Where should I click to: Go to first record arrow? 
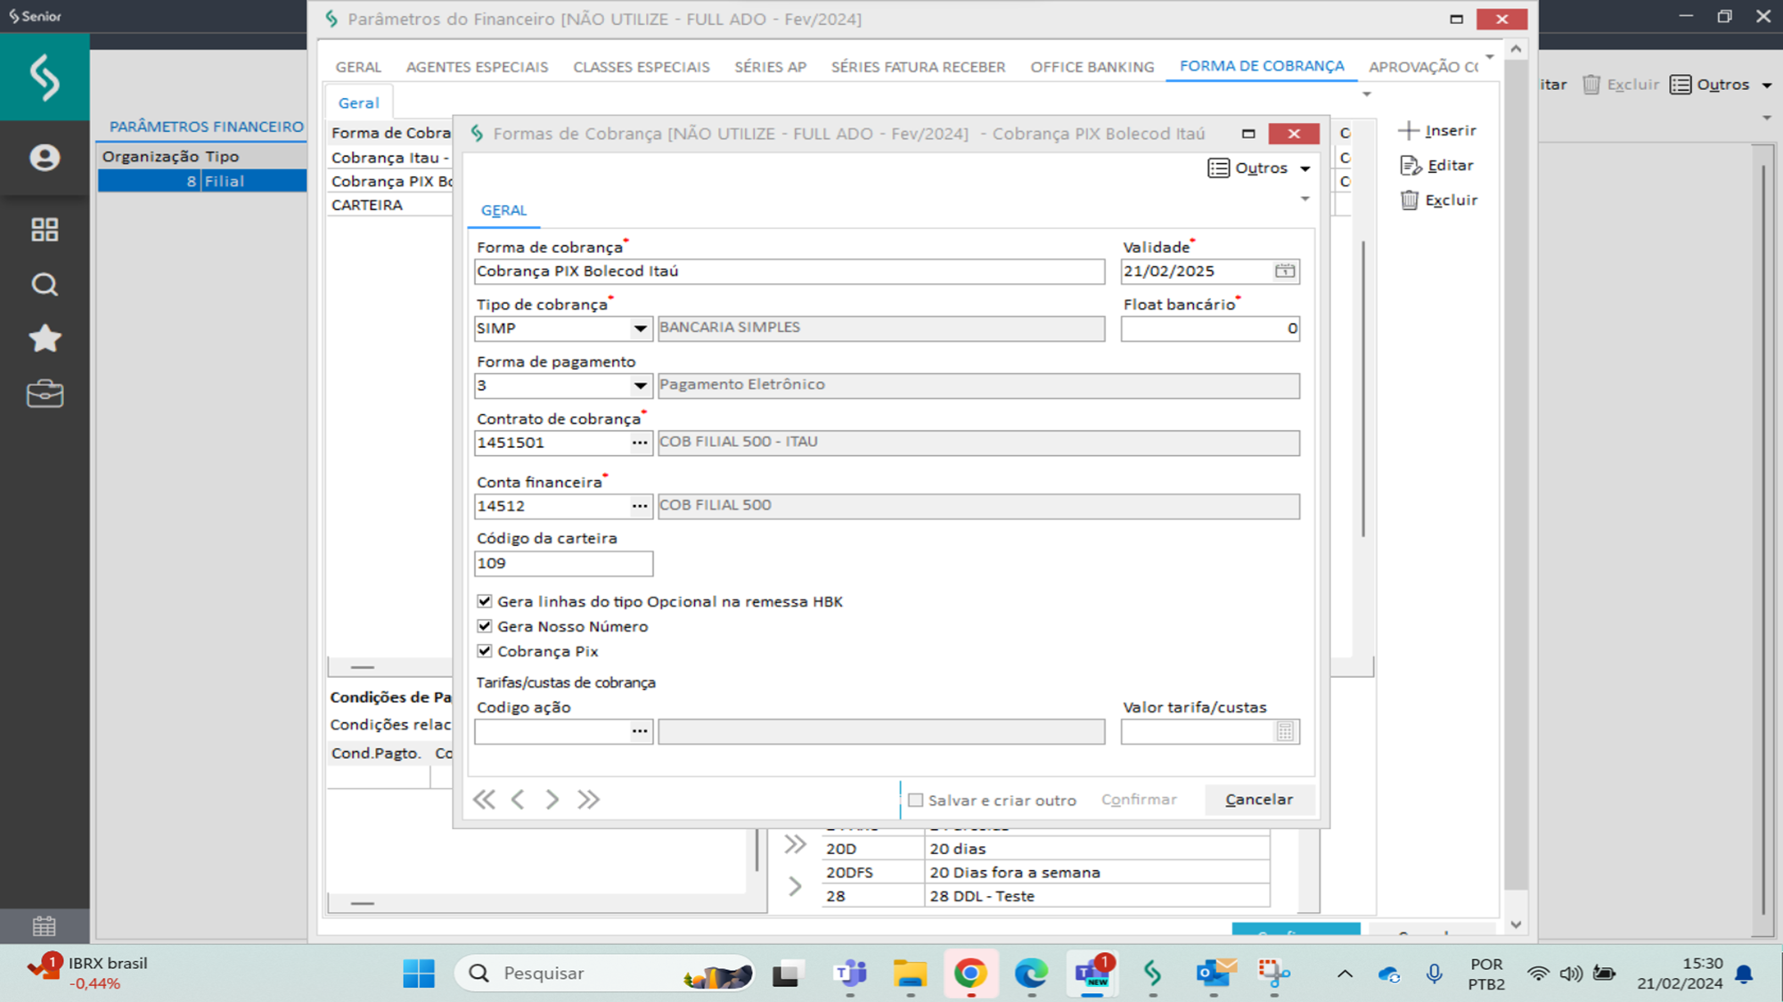pos(484,799)
